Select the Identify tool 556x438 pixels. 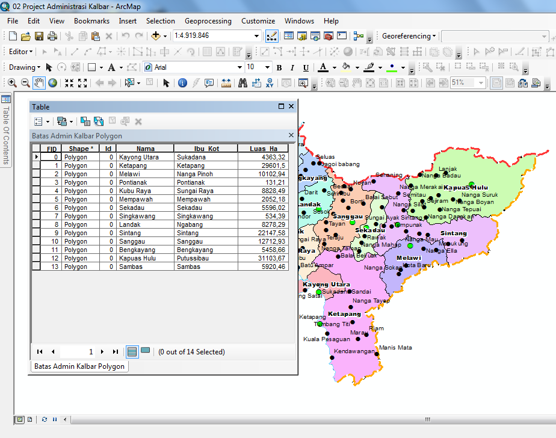[x=182, y=83]
